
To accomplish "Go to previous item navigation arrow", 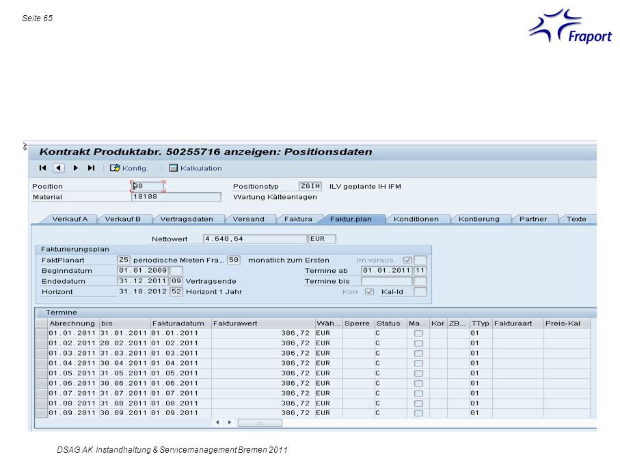I will tap(59, 168).
